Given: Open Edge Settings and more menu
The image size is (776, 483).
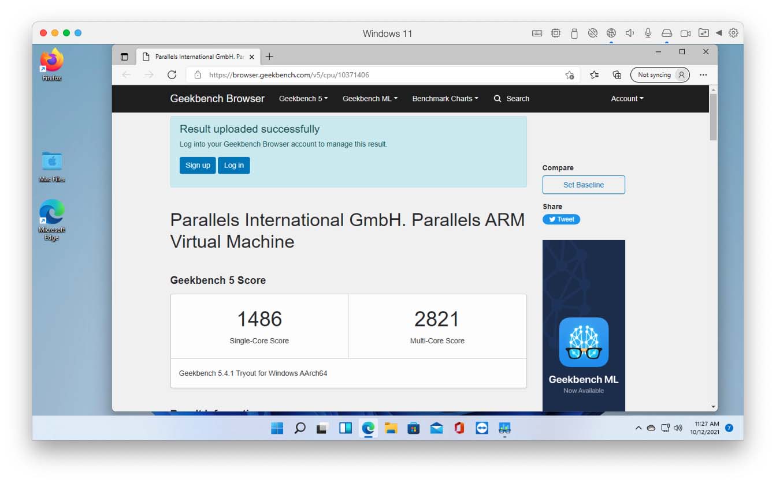Looking at the screenshot, I should tap(703, 74).
